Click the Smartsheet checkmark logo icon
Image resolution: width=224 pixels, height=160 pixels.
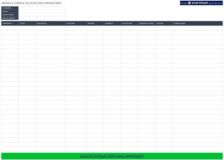pyautogui.click(x=189, y=3)
